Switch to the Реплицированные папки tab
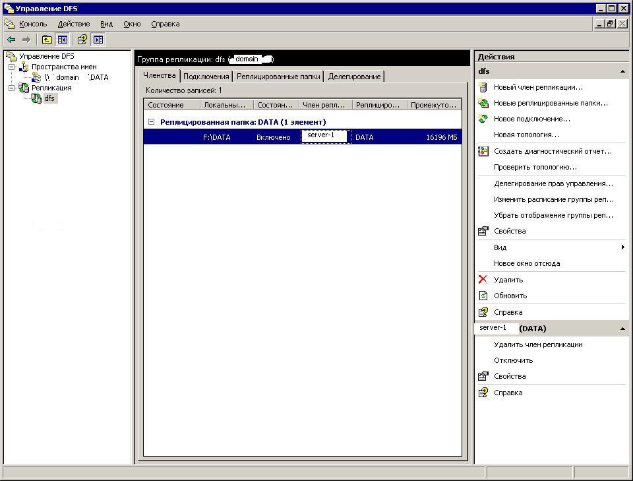633x481 pixels. (278, 77)
